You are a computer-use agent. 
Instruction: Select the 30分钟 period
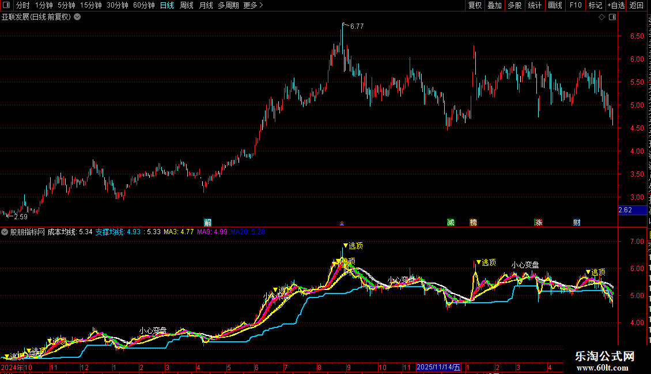click(x=118, y=5)
